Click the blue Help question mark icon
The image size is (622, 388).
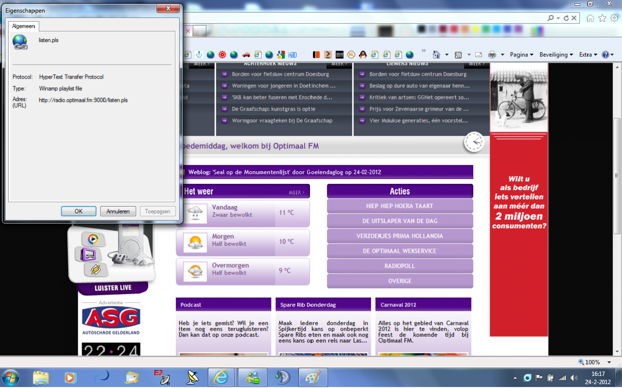[605, 55]
